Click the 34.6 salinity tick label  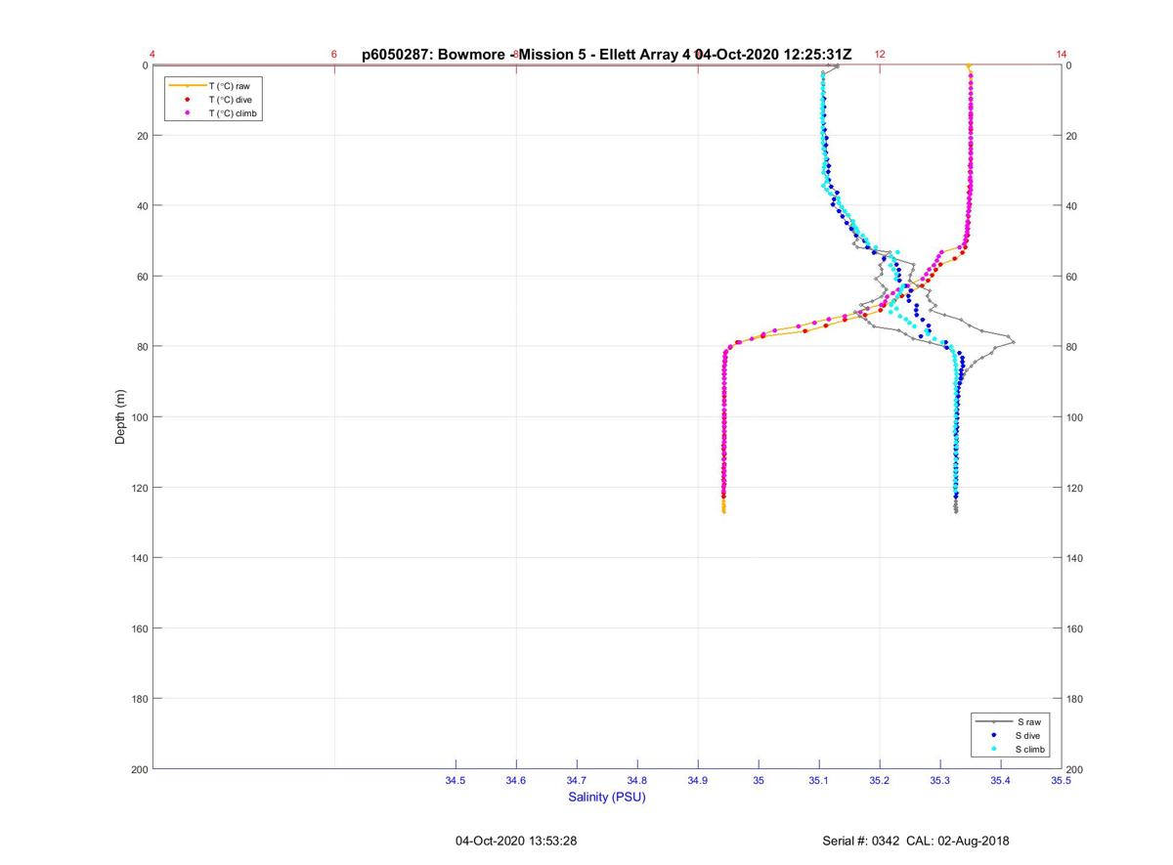(516, 780)
